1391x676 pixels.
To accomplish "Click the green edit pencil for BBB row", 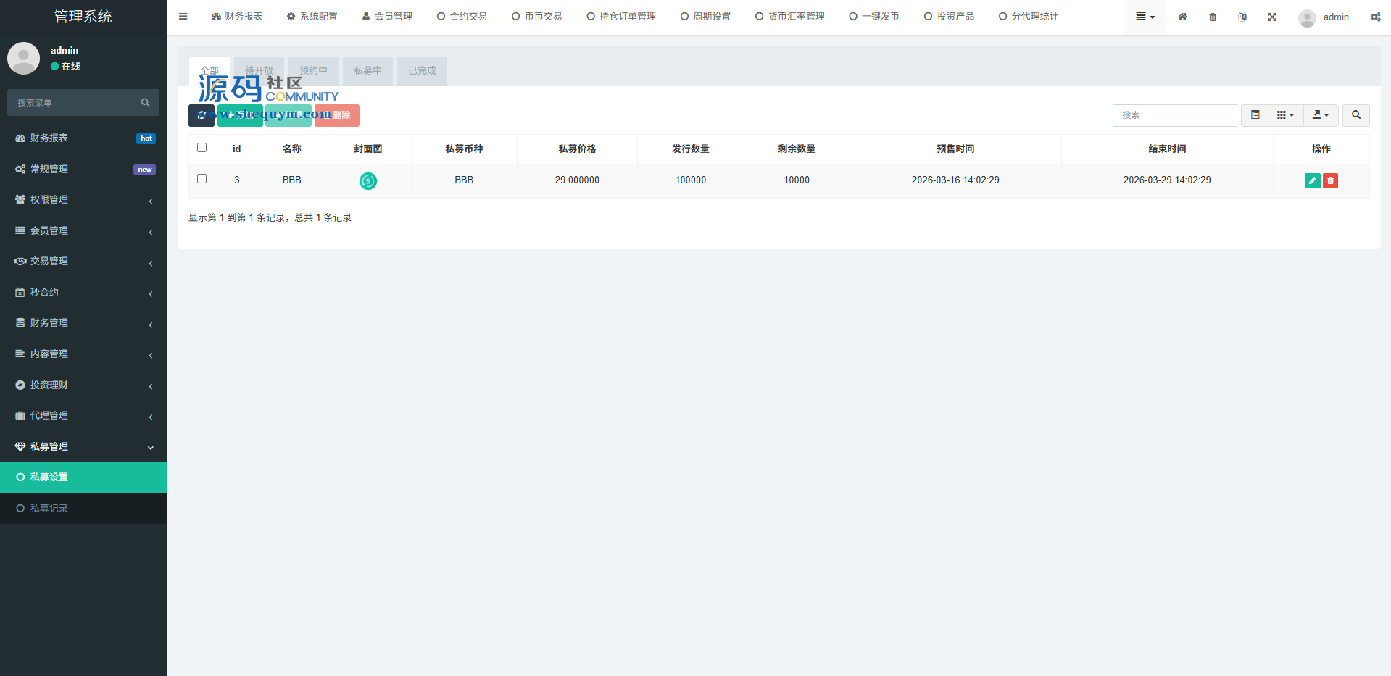I will tap(1312, 180).
